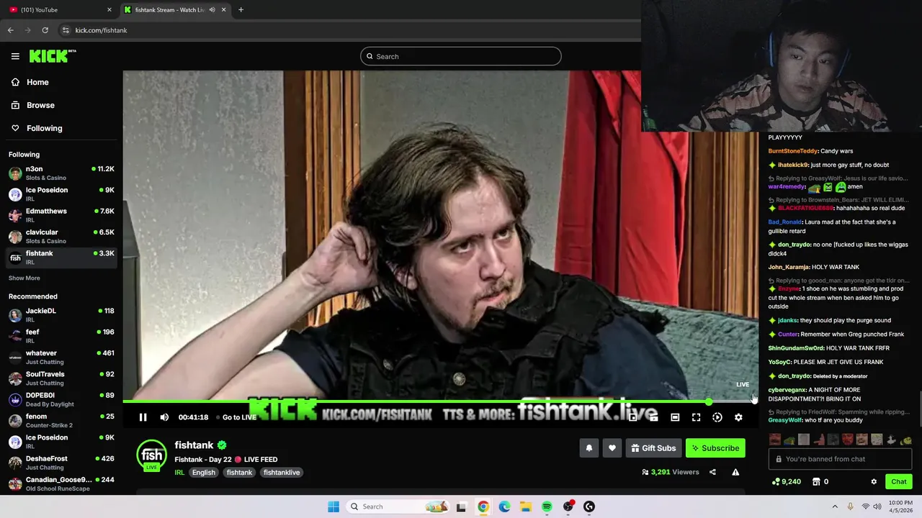This screenshot has height=518, width=922.
Task: Enter fullscreen video mode
Action: [696, 417]
